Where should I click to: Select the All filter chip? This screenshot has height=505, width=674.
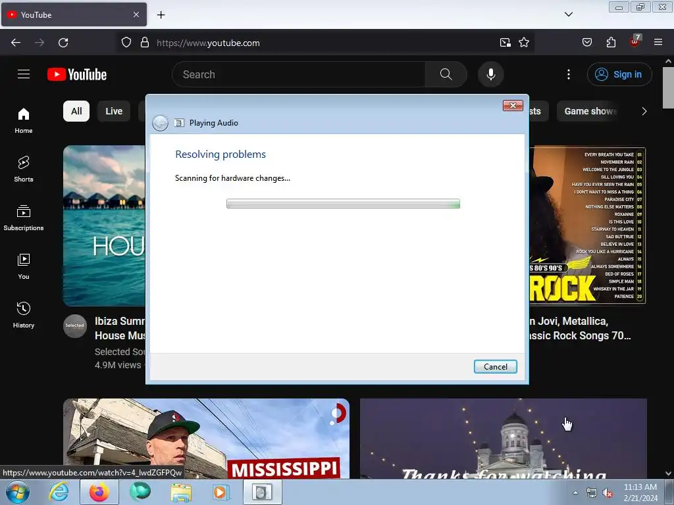tap(76, 111)
